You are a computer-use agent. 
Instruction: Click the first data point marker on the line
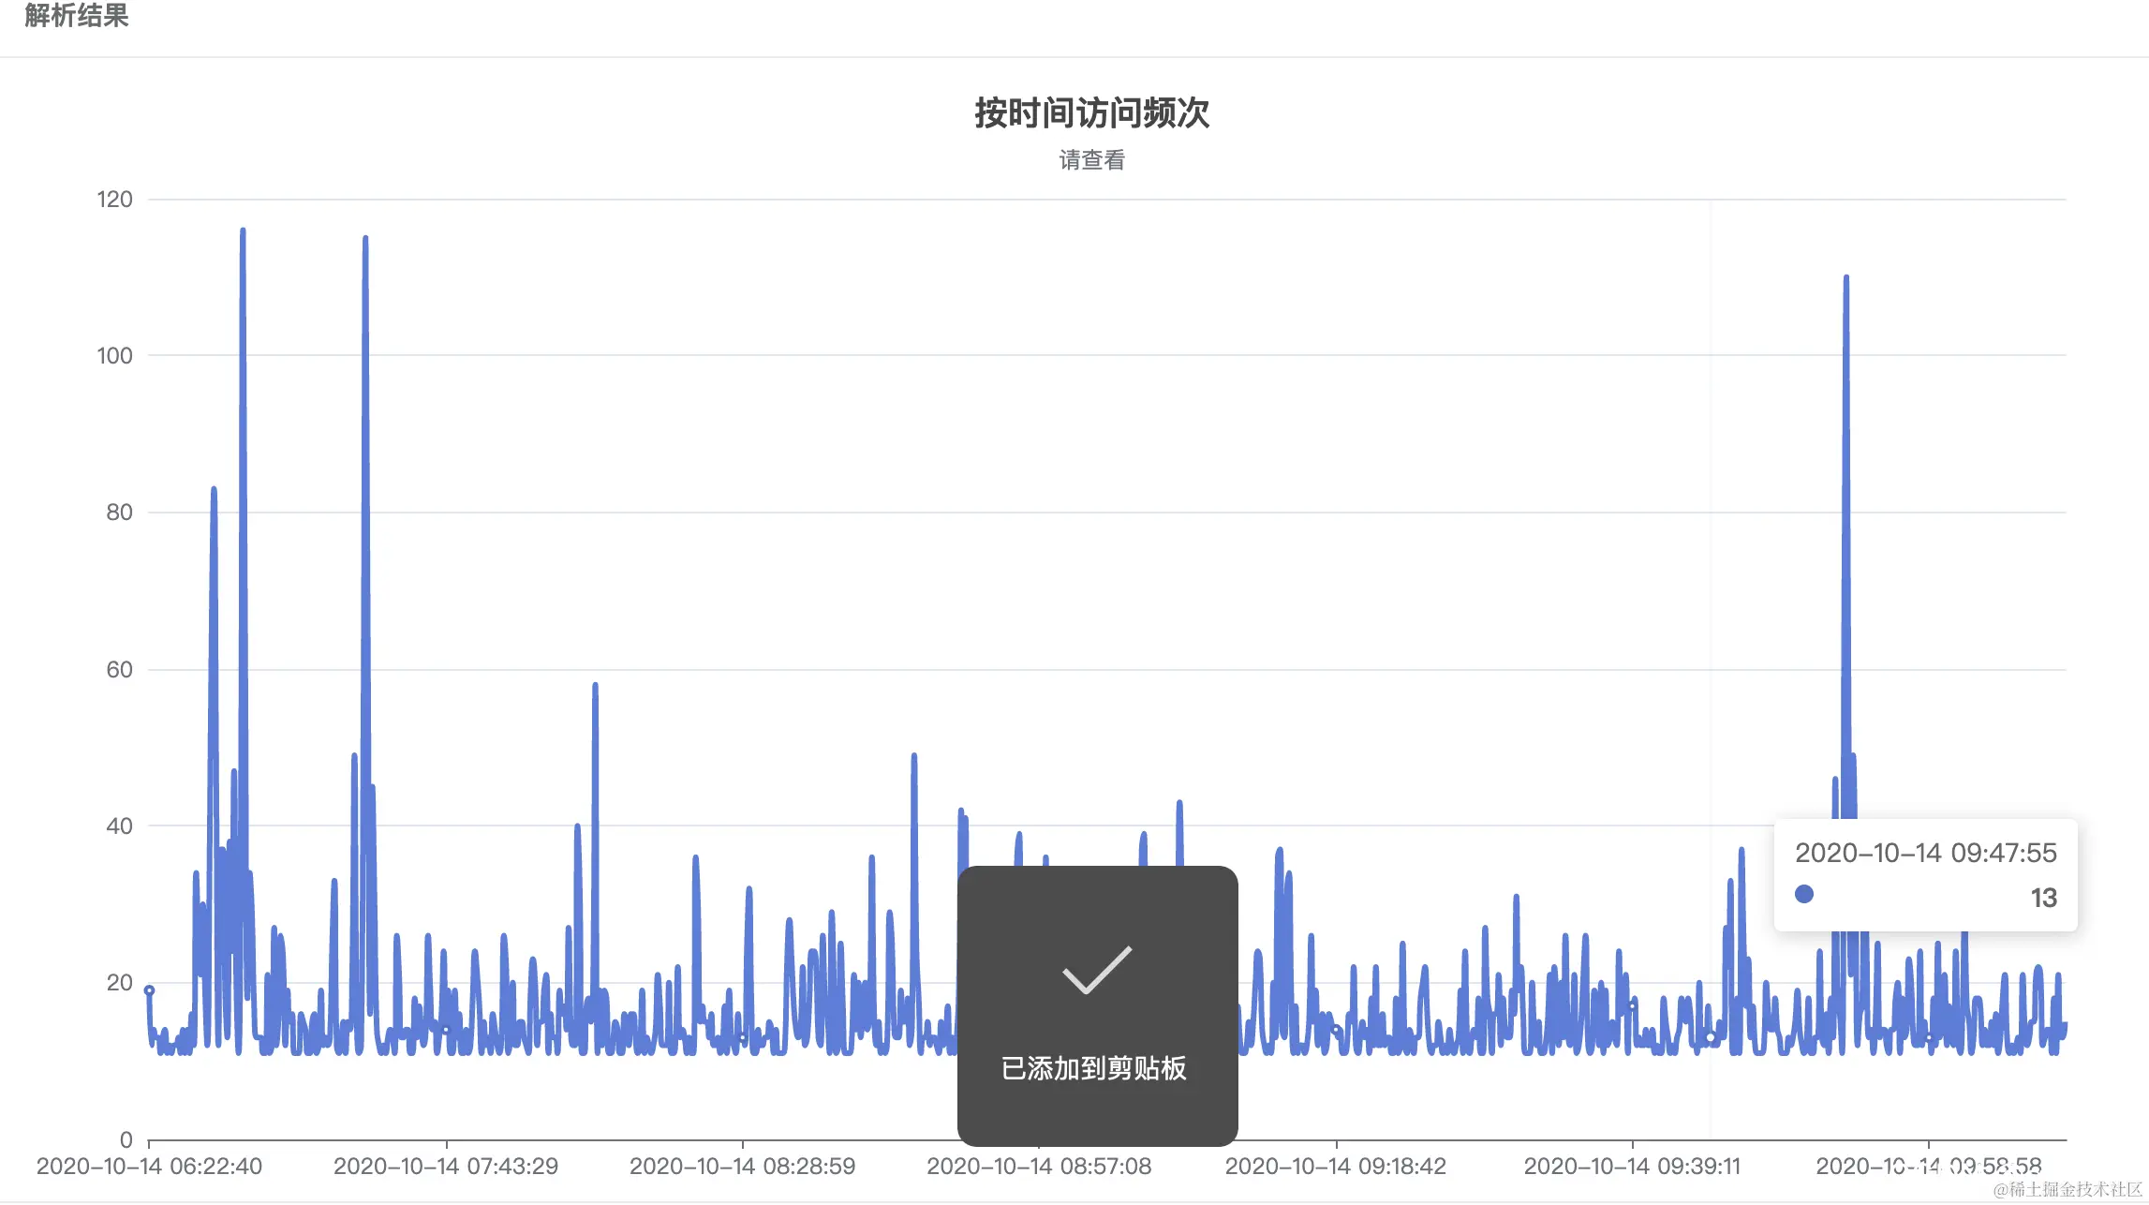click(149, 990)
